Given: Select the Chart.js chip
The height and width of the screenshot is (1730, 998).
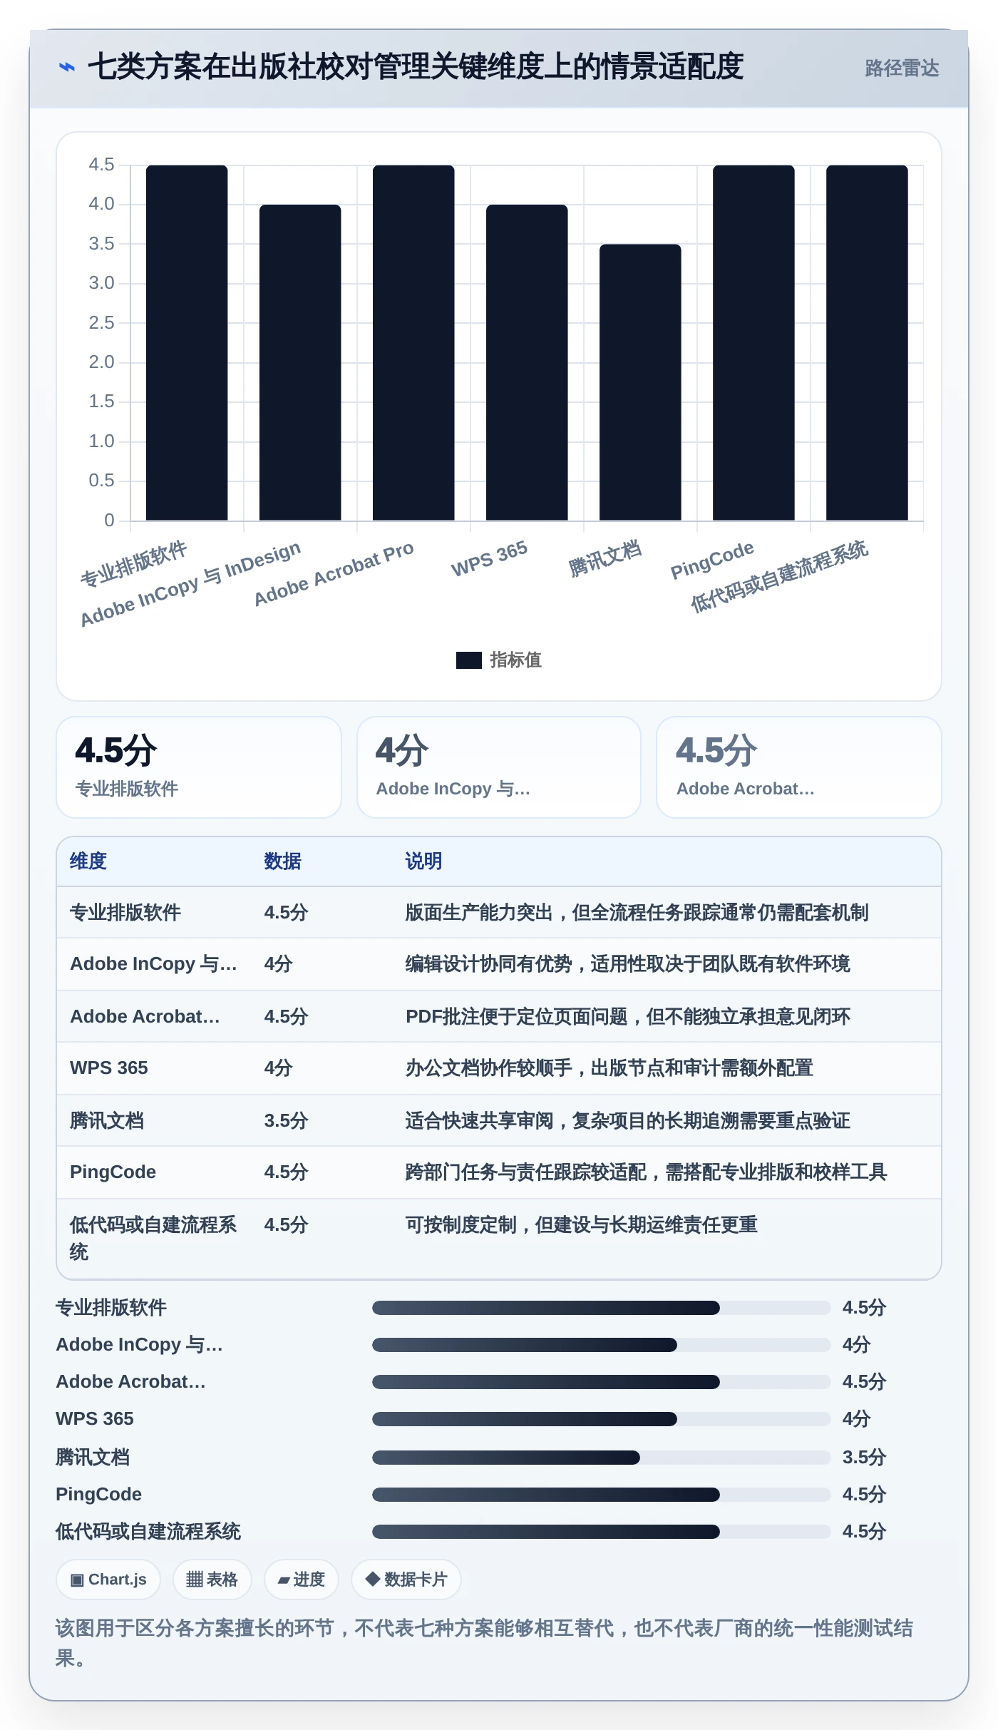Looking at the screenshot, I should 108,1580.
